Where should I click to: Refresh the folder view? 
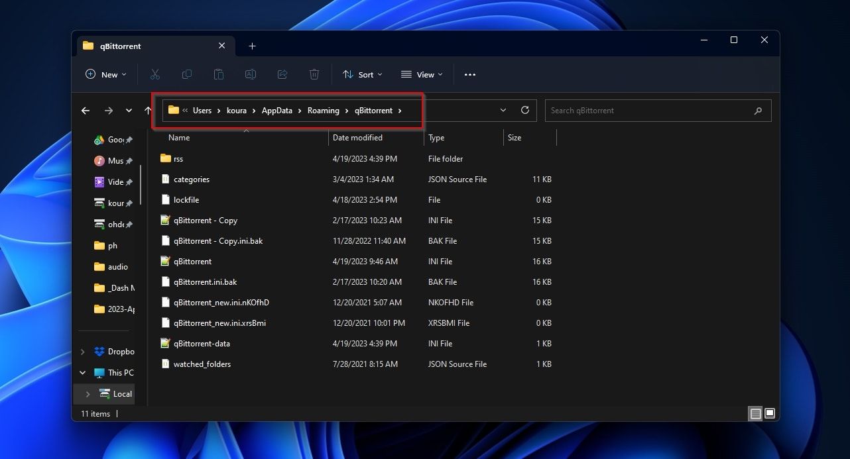(x=524, y=110)
